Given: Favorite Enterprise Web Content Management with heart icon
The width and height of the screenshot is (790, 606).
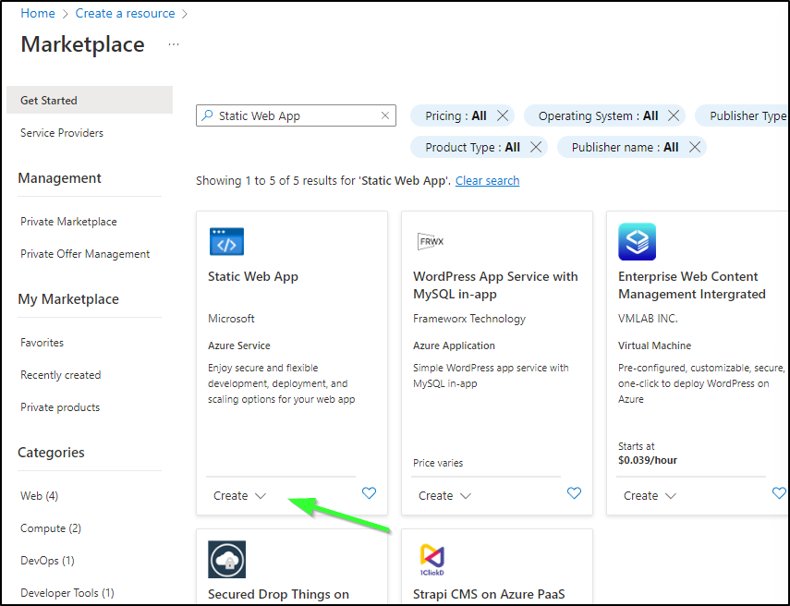Looking at the screenshot, I should [x=779, y=493].
